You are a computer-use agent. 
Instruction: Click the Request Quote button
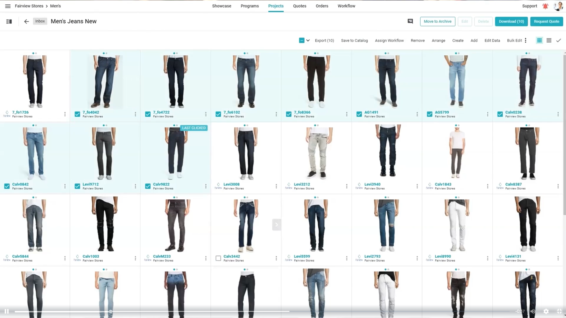[x=546, y=21]
